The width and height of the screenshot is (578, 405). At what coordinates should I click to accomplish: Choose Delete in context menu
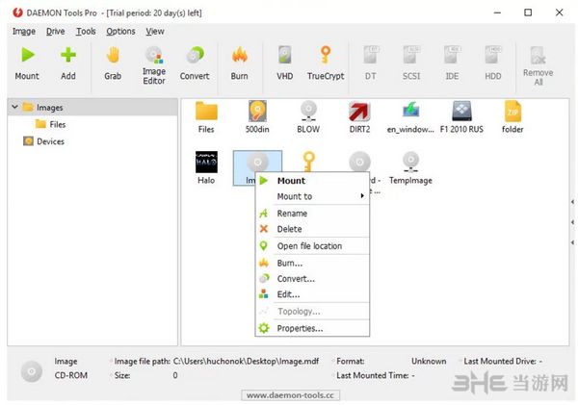(x=312, y=229)
